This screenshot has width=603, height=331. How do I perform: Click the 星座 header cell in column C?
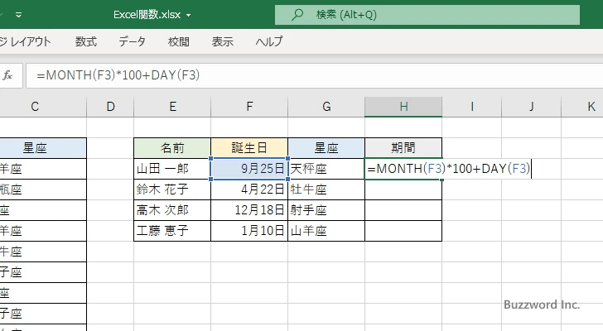(43, 148)
